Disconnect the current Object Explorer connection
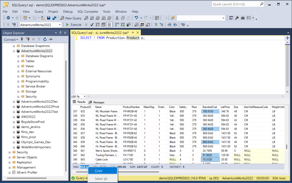292x183 pixels. 28,39
